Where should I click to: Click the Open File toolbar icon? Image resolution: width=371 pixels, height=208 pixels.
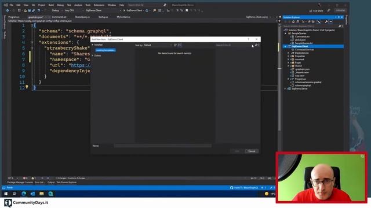coord(26,10)
